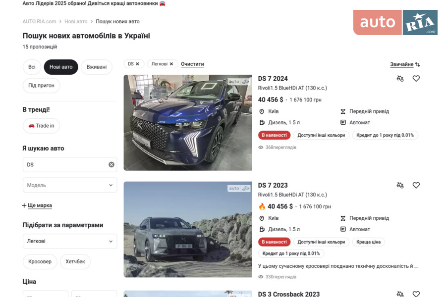
Task: Add DS 7 2024 to favorites heart
Action: [416, 78]
